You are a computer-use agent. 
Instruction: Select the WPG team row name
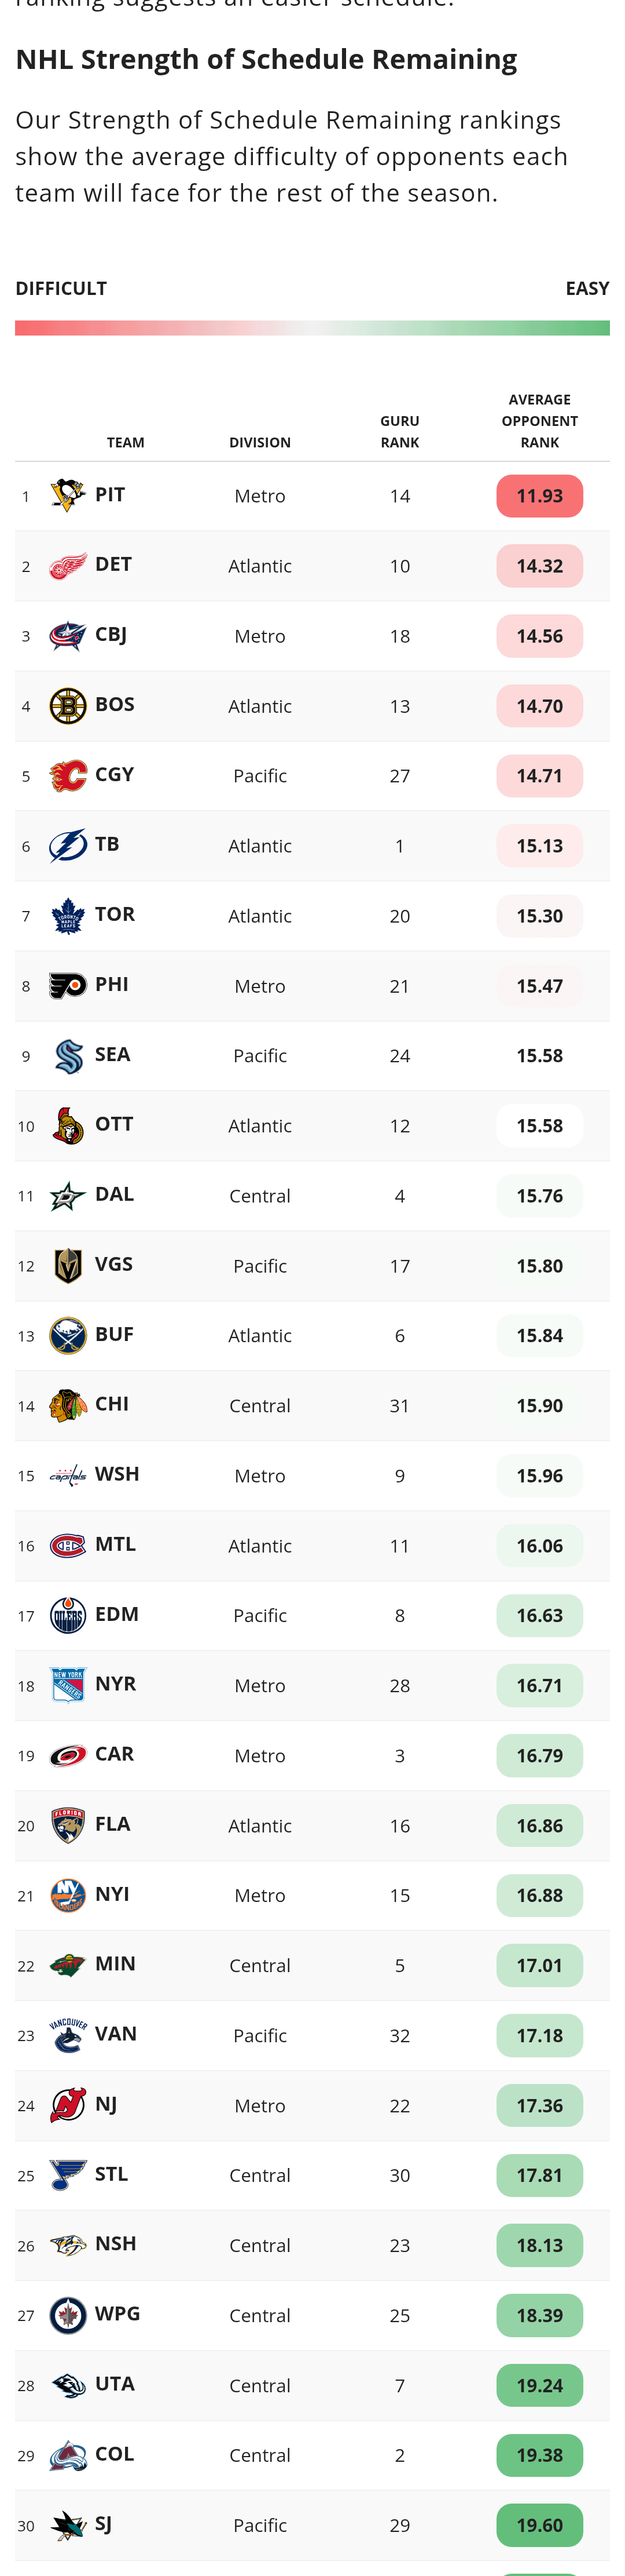[x=117, y=2314]
